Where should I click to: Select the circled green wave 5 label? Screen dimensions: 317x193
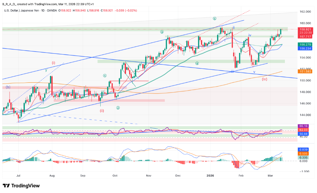point(214,19)
